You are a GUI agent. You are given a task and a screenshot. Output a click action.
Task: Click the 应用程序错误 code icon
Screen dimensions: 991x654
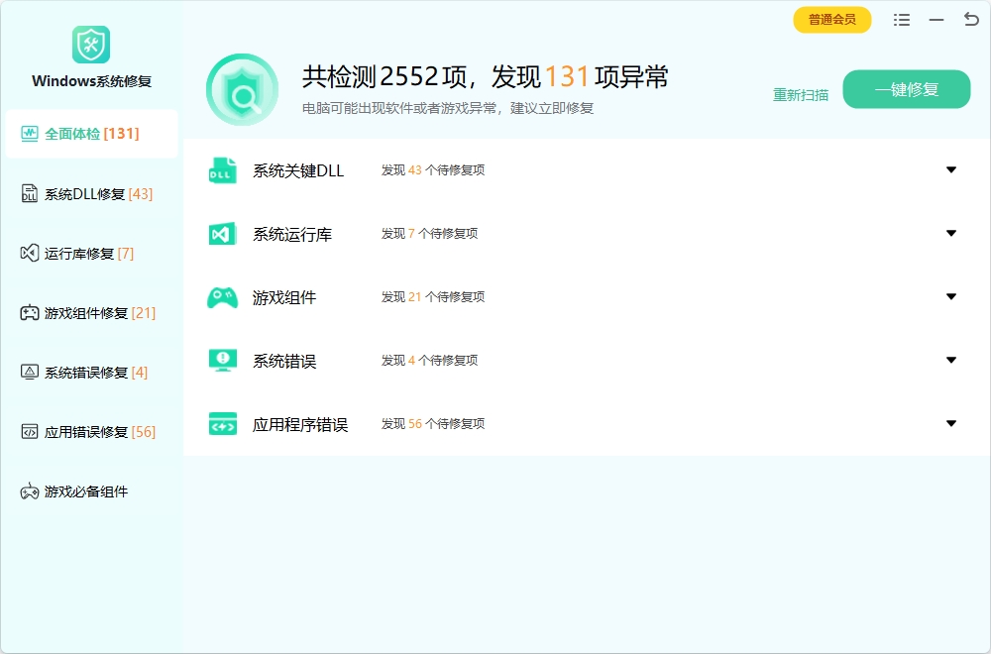click(x=222, y=424)
